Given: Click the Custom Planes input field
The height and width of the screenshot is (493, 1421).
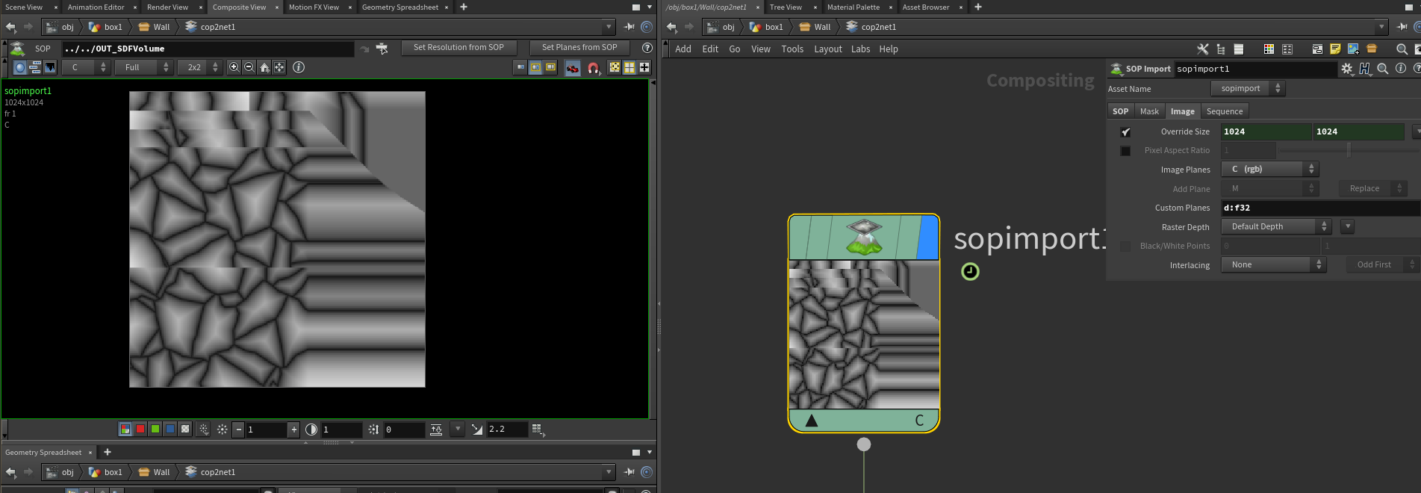Looking at the screenshot, I should click(1319, 208).
